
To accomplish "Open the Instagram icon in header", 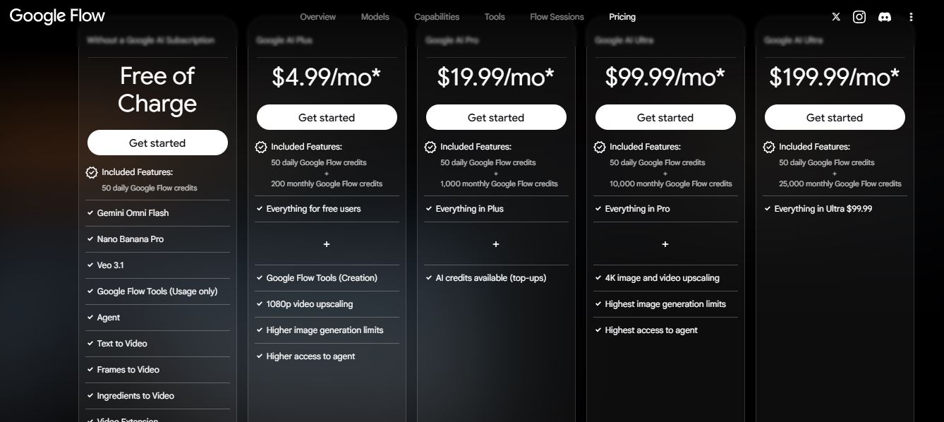I will coord(859,17).
